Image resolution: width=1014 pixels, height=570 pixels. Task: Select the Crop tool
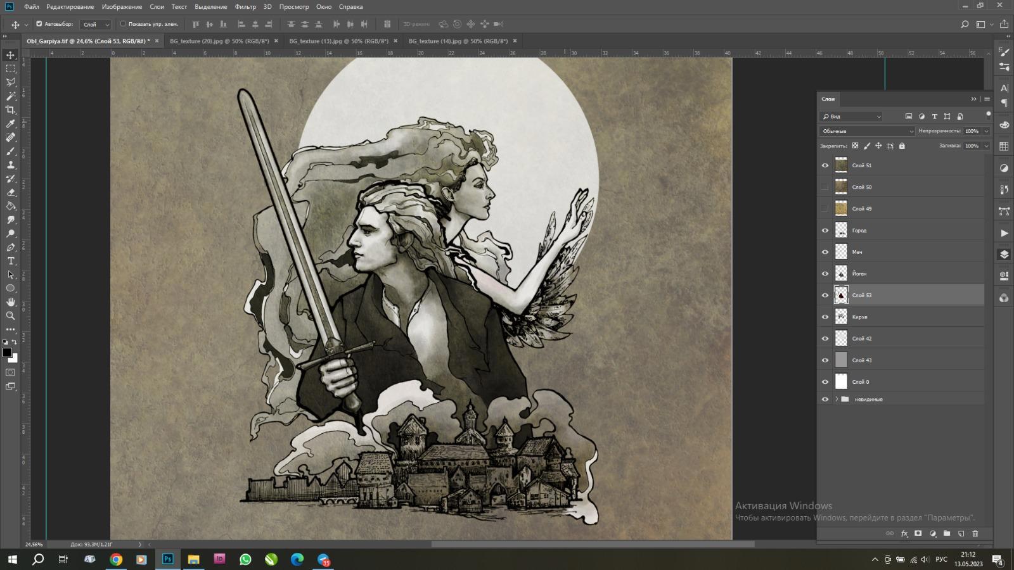pyautogui.click(x=11, y=110)
